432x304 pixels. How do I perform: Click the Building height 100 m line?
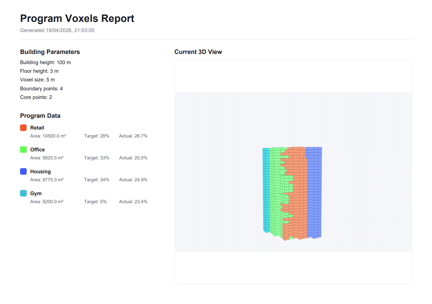click(45, 62)
